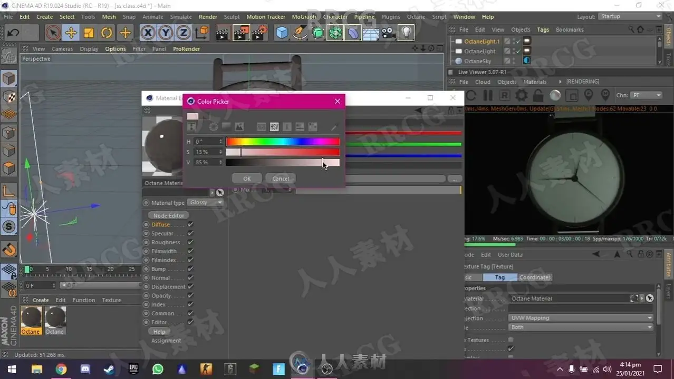Toggle the Diffuse channel checkbox

click(190, 225)
